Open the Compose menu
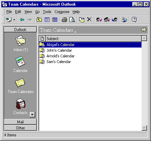 [x=62, y=12]
